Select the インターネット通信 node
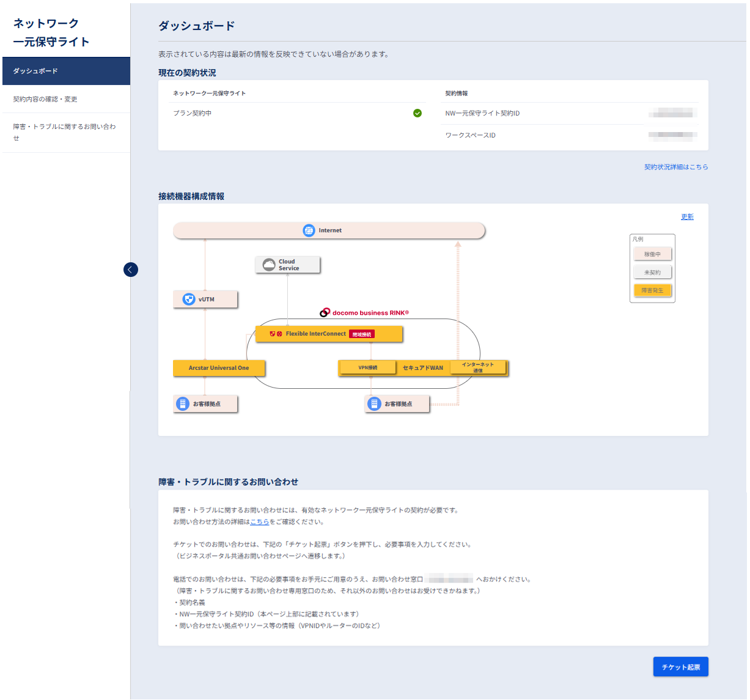This screenshot has height=700, width=750. click(478, 367)
